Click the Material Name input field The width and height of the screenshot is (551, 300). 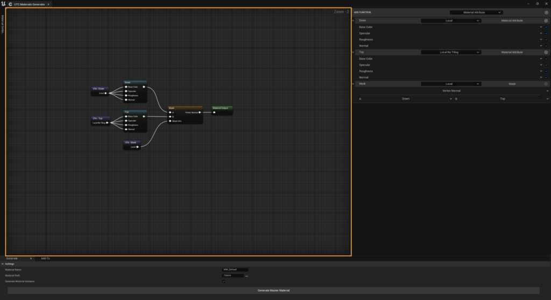point(235,270)
